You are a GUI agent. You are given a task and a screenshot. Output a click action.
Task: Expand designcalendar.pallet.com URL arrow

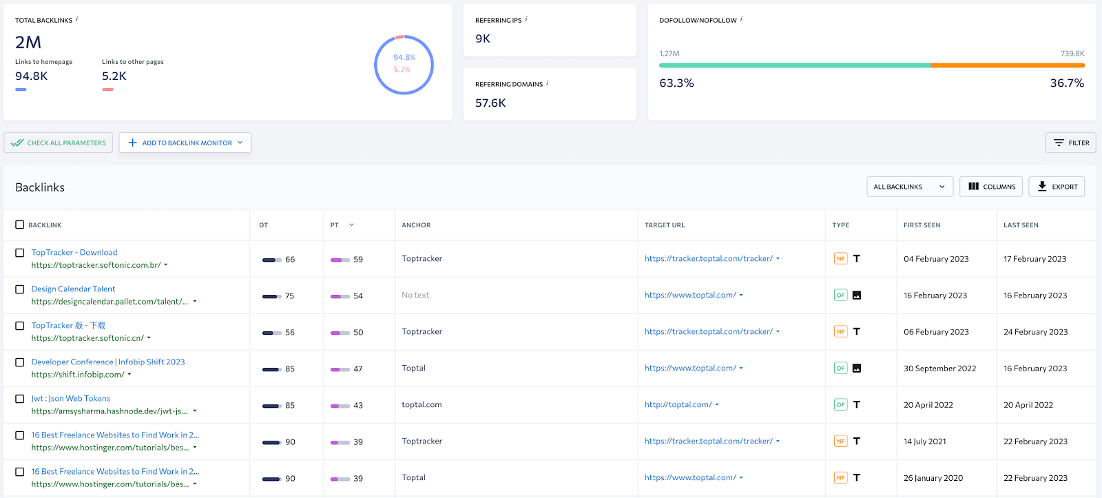[x=195, y=302]
